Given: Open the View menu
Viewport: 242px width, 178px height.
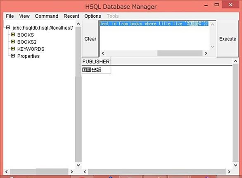Looking at the screenshot, I should coord(24,16).
